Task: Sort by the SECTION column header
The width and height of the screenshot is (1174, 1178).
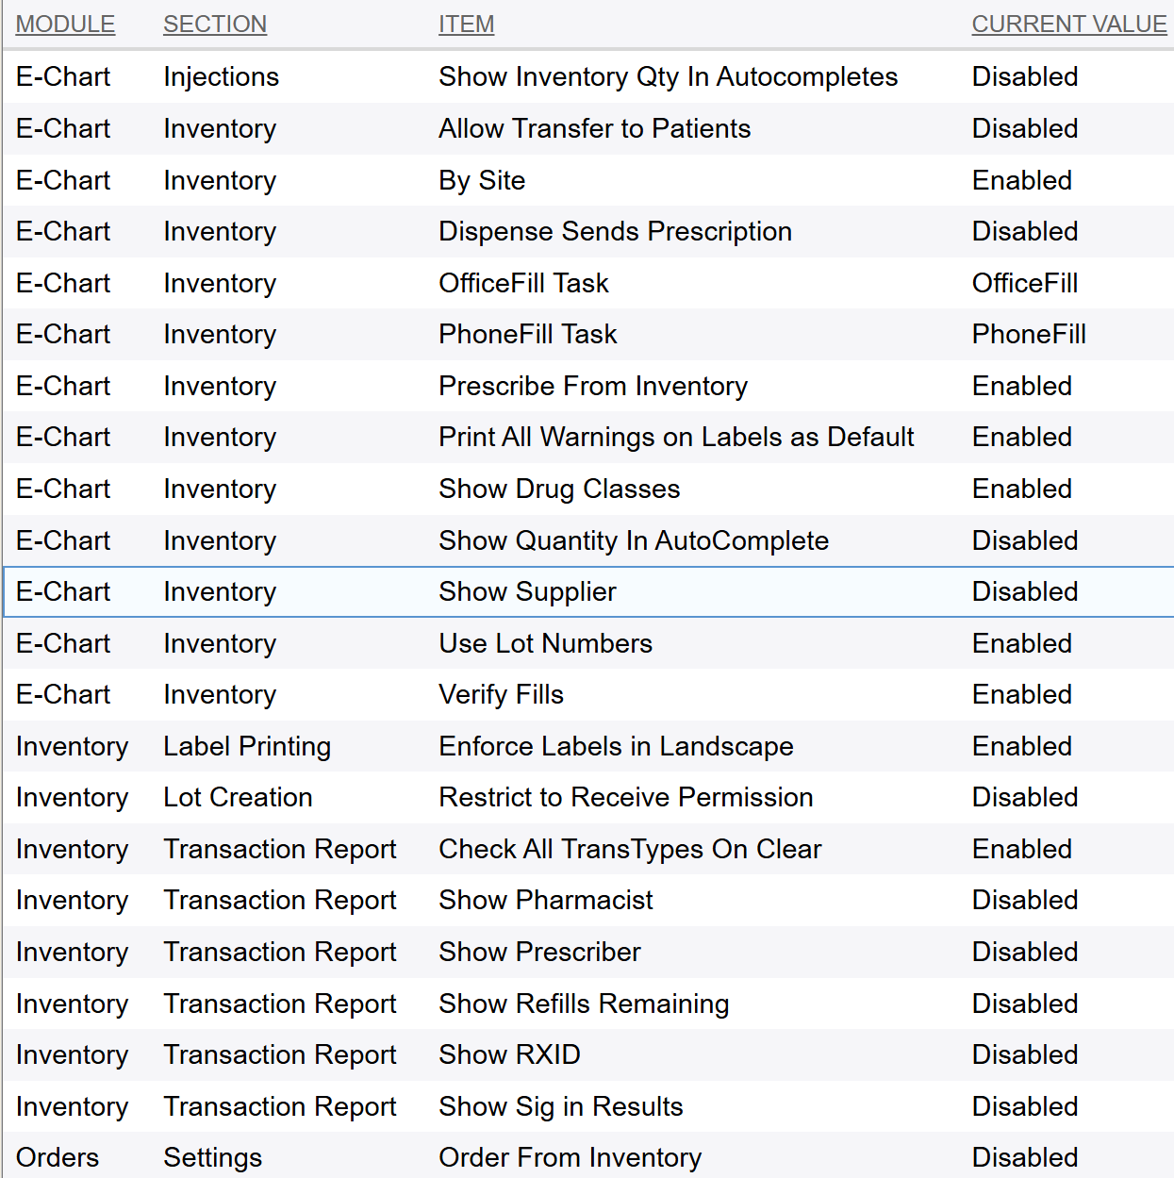Action: 215,25
